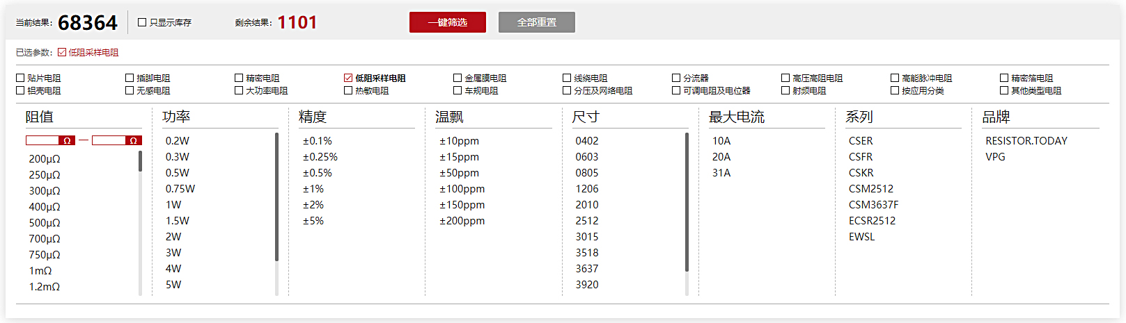Viewport: 1126px width, 323px height.
Task: Tick the 高压高阻电阻 checkbox
Action: click(785, 78)
